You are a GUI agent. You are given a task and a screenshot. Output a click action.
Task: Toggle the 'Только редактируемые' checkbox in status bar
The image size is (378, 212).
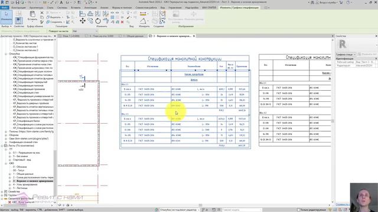tap(299, 210)
